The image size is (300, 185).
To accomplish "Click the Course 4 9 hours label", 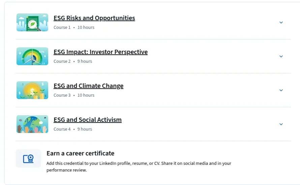I will pos(73,129).
